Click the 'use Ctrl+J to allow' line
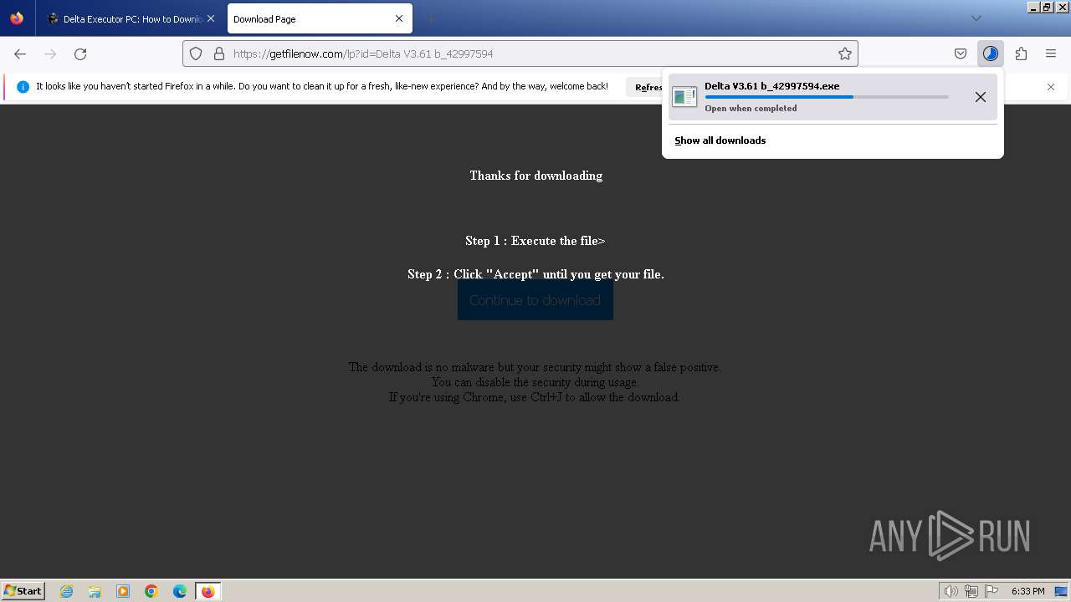The image size is (1071, 602). 535,397
